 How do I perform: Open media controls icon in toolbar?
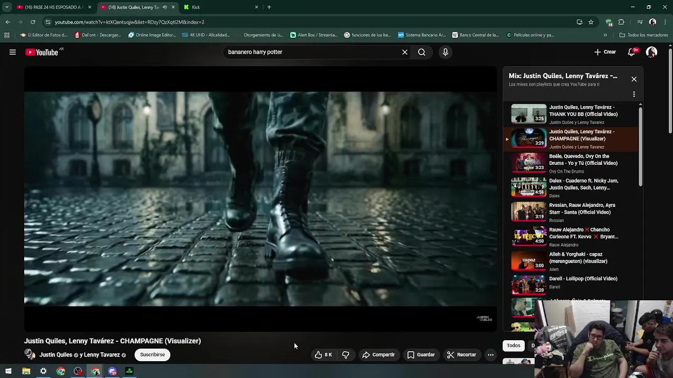pos(640,22)
